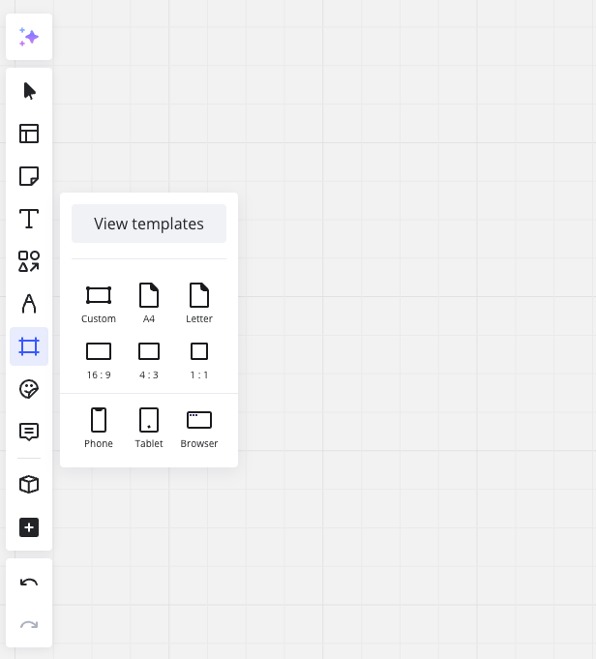Open the templates layout tool
This screenshot has width=596, height=659.
click(x=29, y=134)
